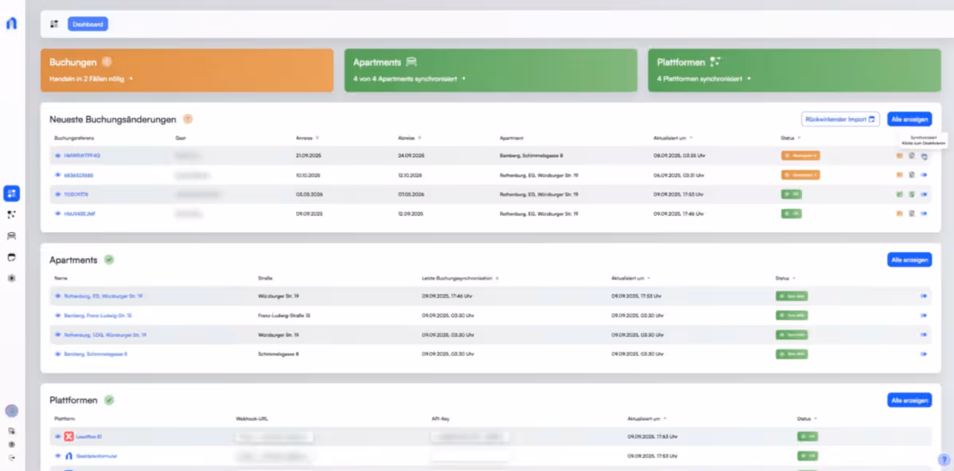Click Alle anzeigen in the Plattformen section
Viewport: 954px width, 471px height.
pyautogui.click(x=909, y=400)
